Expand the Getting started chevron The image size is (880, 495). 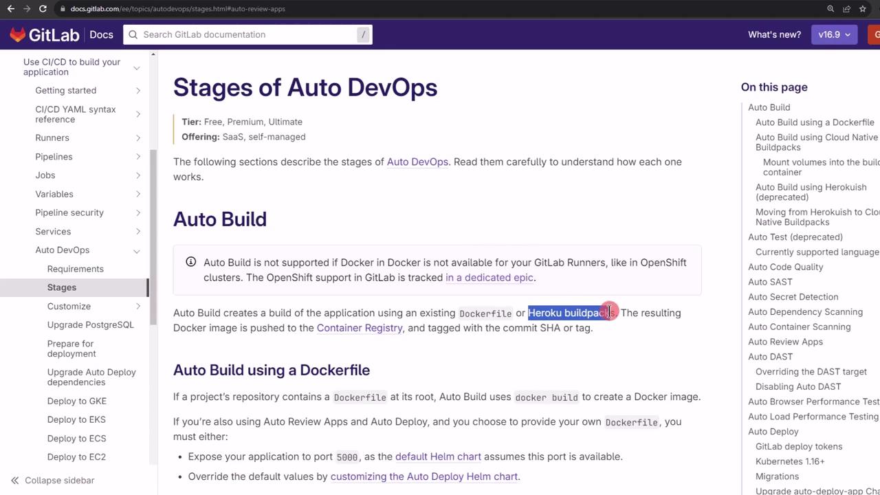pos(138,91)
